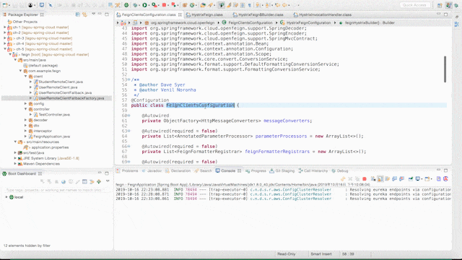The height and width of the screenshot is (260, 462).
Task: Click Clear Console icon in Console toolbar
Action: pyautogui.click(x=373, y=179)
